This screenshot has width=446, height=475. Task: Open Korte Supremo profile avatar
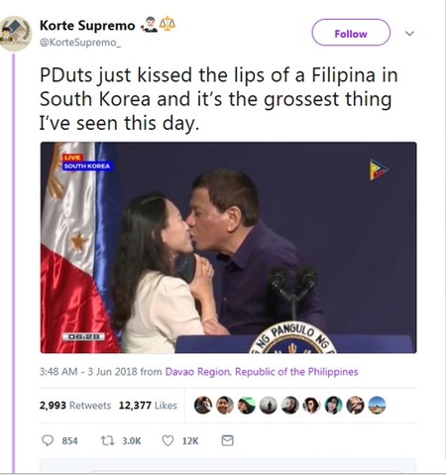click(x=15, y=34)
